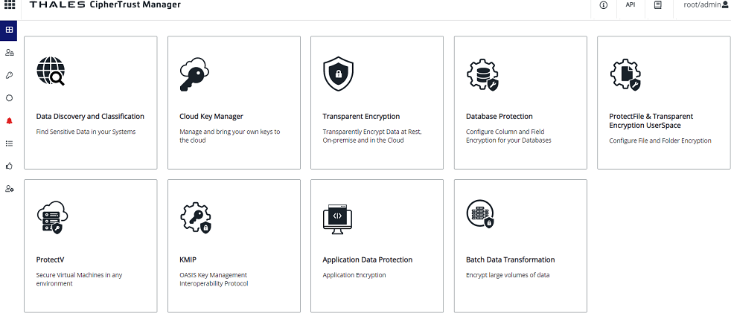Open the Keys sidebar icon
Image resolution: width=731 pixels, height=313 pixels.
point(9,75)
